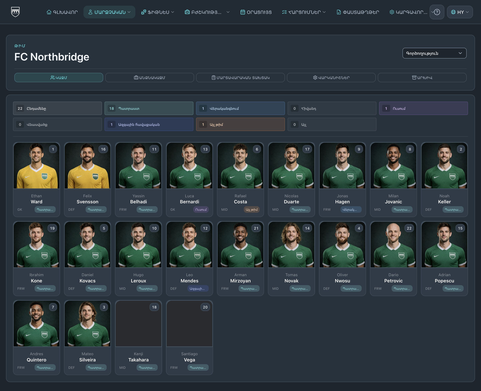Switch to the ԿԱԶՄ squad tab

pyautogui.click(x=59, y=78)
